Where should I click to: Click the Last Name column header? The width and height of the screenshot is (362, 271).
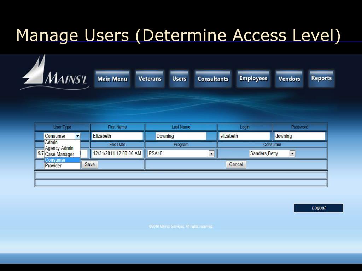click(x=181, y=127)
